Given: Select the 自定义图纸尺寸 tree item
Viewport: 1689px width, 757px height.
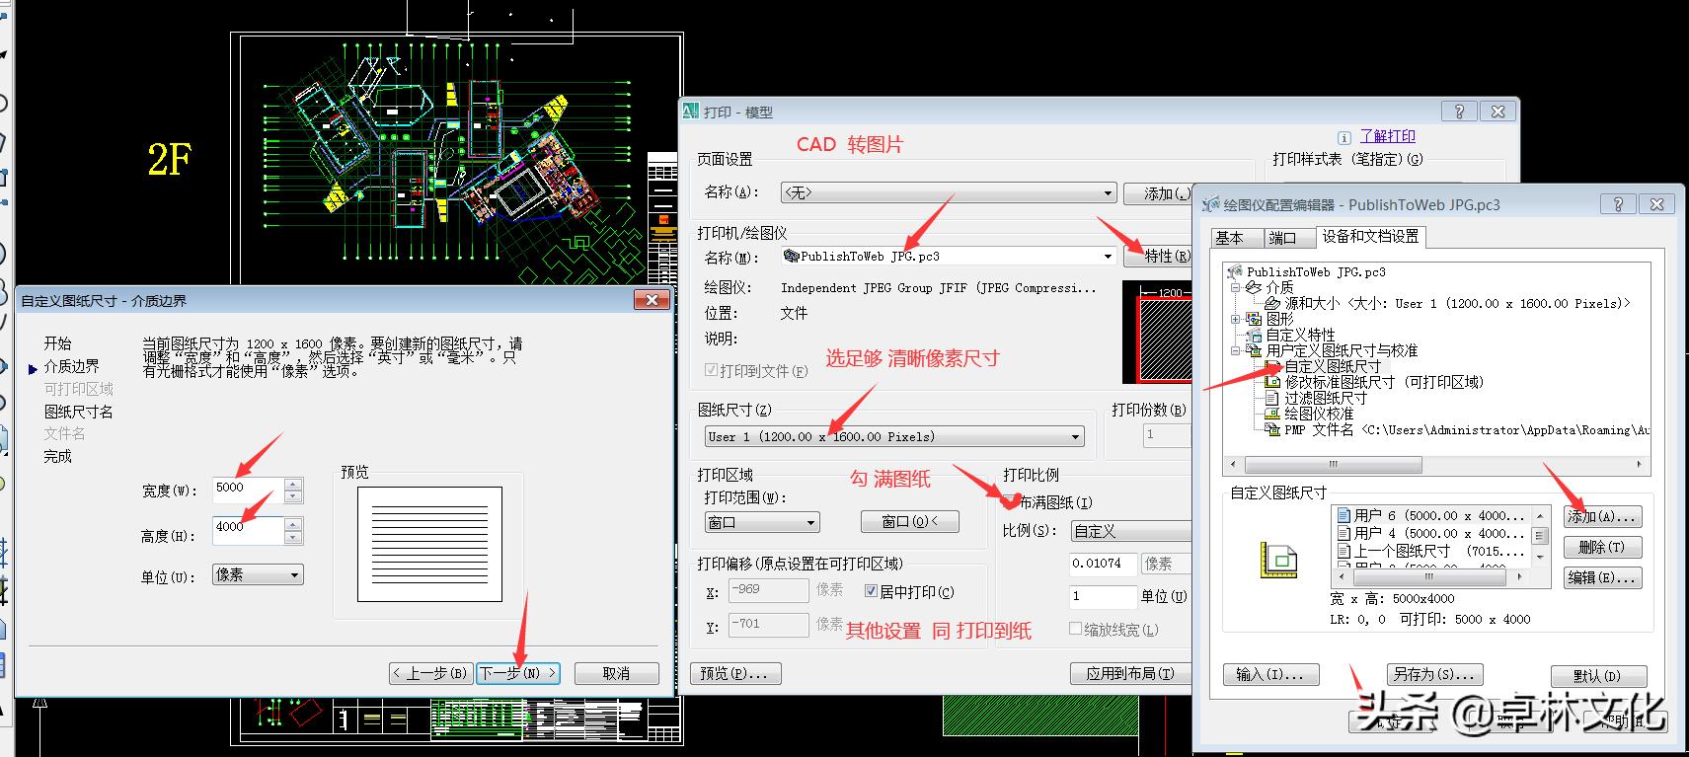Looking at the screenshot, I should point(1333,366).
